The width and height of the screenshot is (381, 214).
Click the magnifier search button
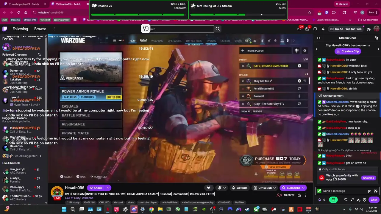(x=218, y=29)
